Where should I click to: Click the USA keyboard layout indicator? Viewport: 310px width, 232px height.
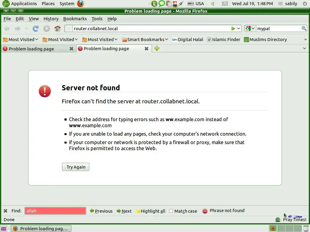196,4
